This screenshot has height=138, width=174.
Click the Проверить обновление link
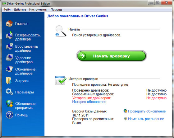(147, 111)
